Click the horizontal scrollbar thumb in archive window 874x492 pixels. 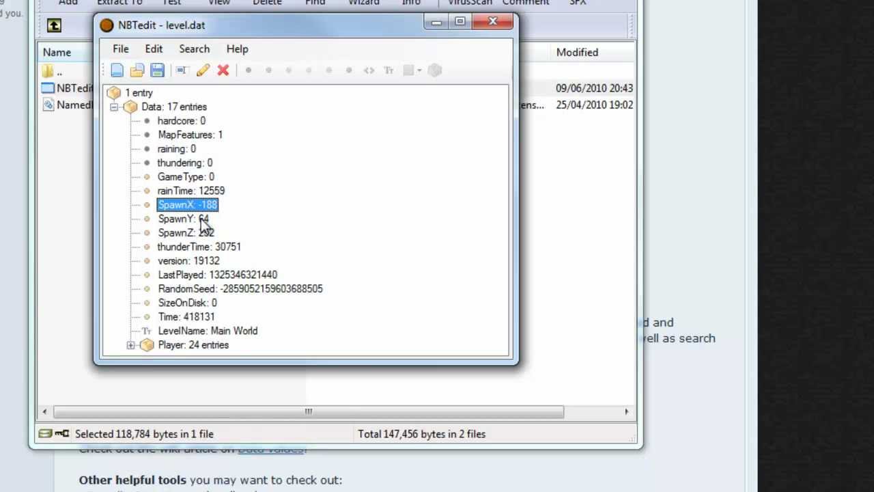click(x=309, y=411)
